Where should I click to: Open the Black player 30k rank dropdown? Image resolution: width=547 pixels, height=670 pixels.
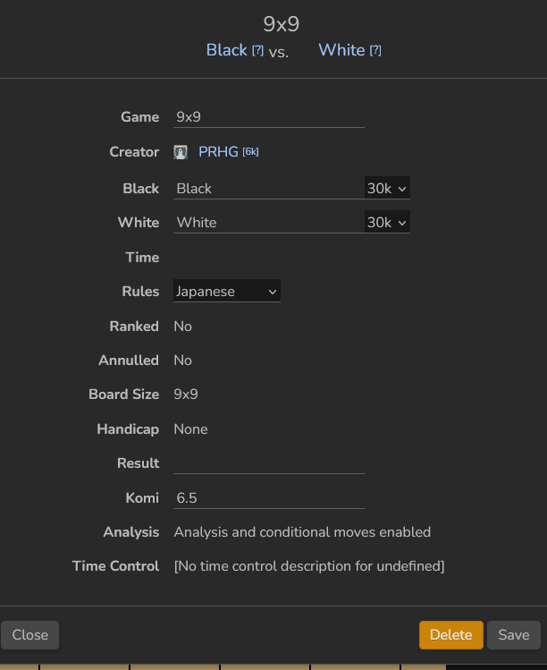[x=387, y=188]
